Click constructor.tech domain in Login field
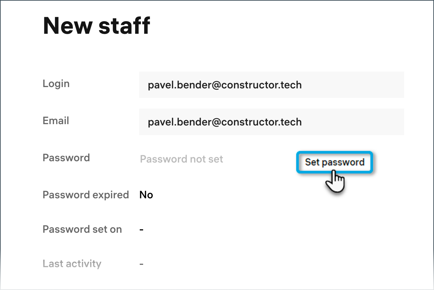Screen dimensions: 434x290 point(261,85)
